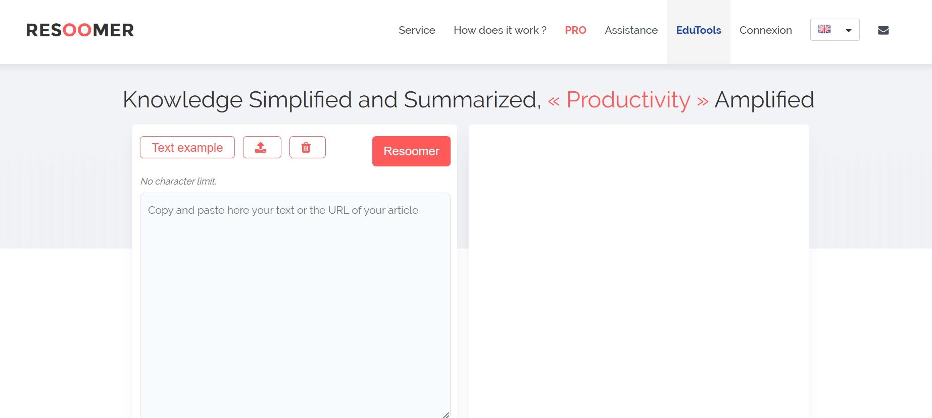
Task: Click the red Resoomer summarize button
Action: [x=411, y=151]
